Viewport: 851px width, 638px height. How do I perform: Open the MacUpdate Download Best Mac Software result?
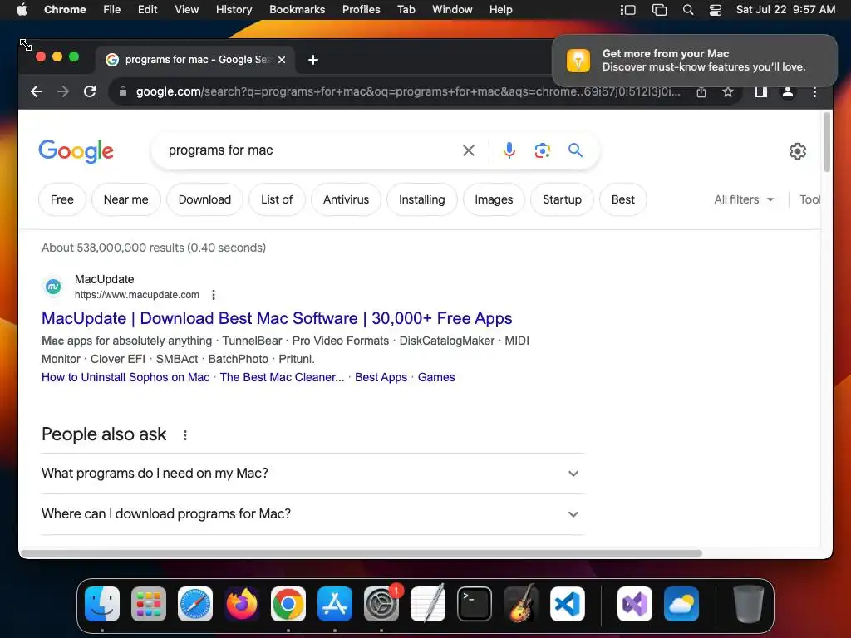click(277, 318)
